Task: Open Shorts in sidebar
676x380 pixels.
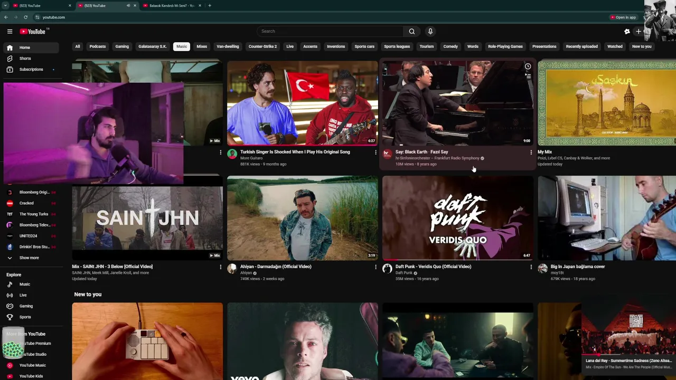Action: pos(32,59)
